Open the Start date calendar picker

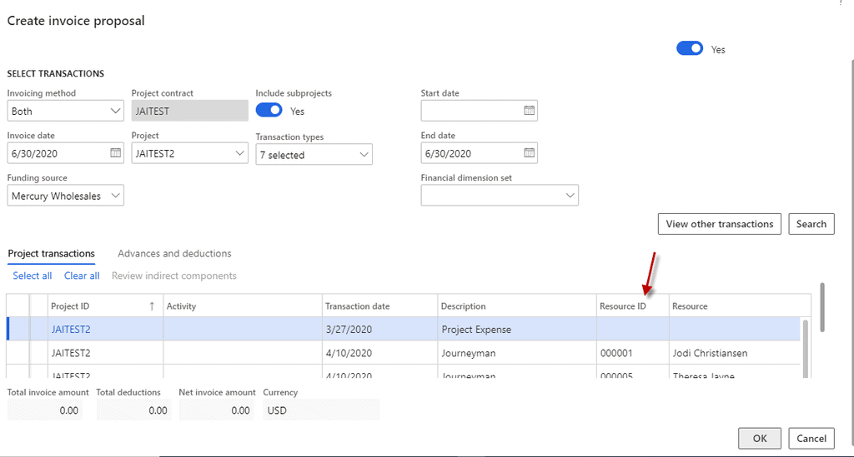point(529,111)
